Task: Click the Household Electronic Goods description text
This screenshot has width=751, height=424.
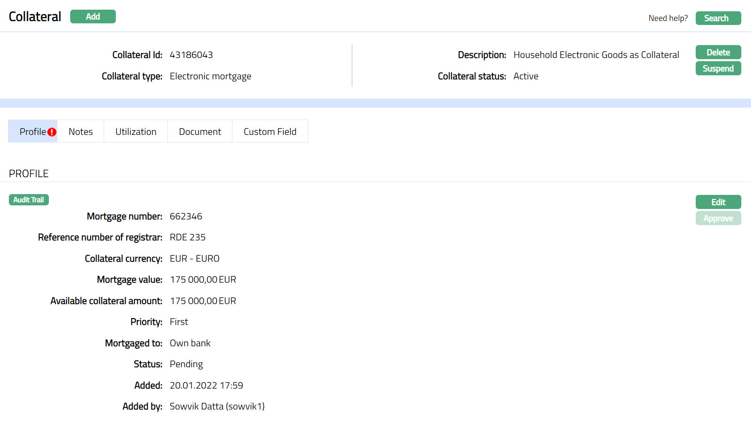Action: click(x=596, y=55)
